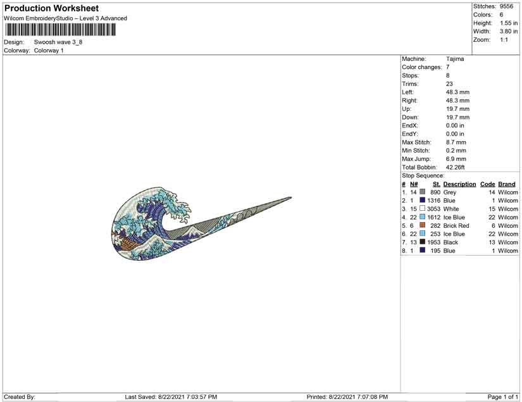Click the swoosh wave embroidery design preview
The image size is (522, 402).
pos(201,224)
